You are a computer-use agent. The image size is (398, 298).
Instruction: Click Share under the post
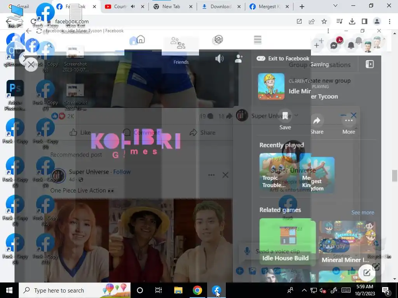(202, 133)
